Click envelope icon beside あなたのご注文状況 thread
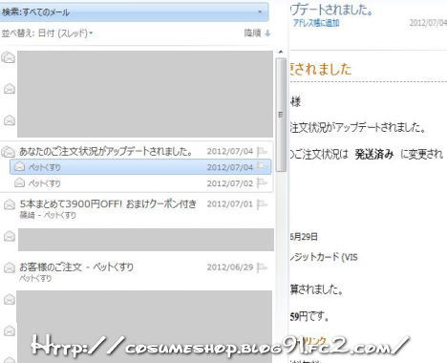 [9, 152]
